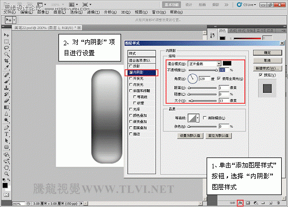Select the Rounded Rectangle shape tool

click(x=6, y=147)
